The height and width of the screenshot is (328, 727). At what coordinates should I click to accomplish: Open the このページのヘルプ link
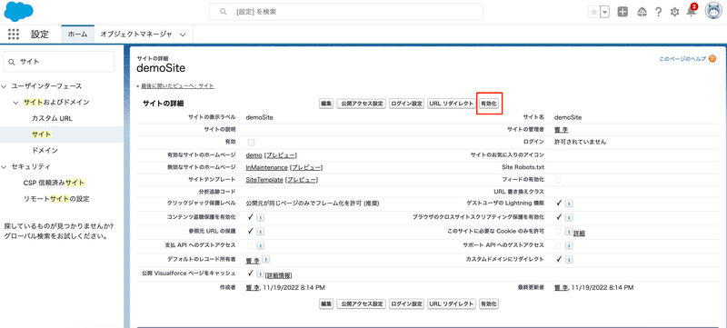point(682,59)
